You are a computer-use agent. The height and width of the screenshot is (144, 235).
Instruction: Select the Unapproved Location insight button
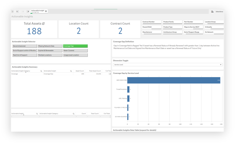tap(75, 55)
